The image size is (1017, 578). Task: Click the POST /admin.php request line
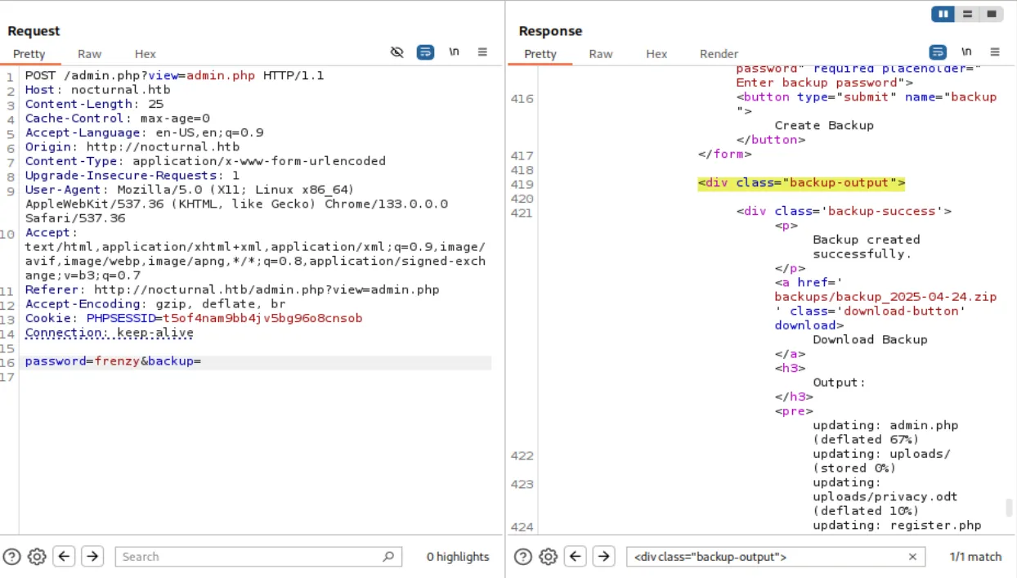click(x=174, y=75)
